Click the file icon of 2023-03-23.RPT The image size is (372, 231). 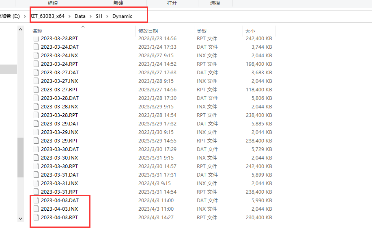pyautogui.click(x=36, y=39)
